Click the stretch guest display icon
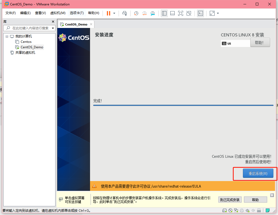278x215 pixels. coord(212,13)
